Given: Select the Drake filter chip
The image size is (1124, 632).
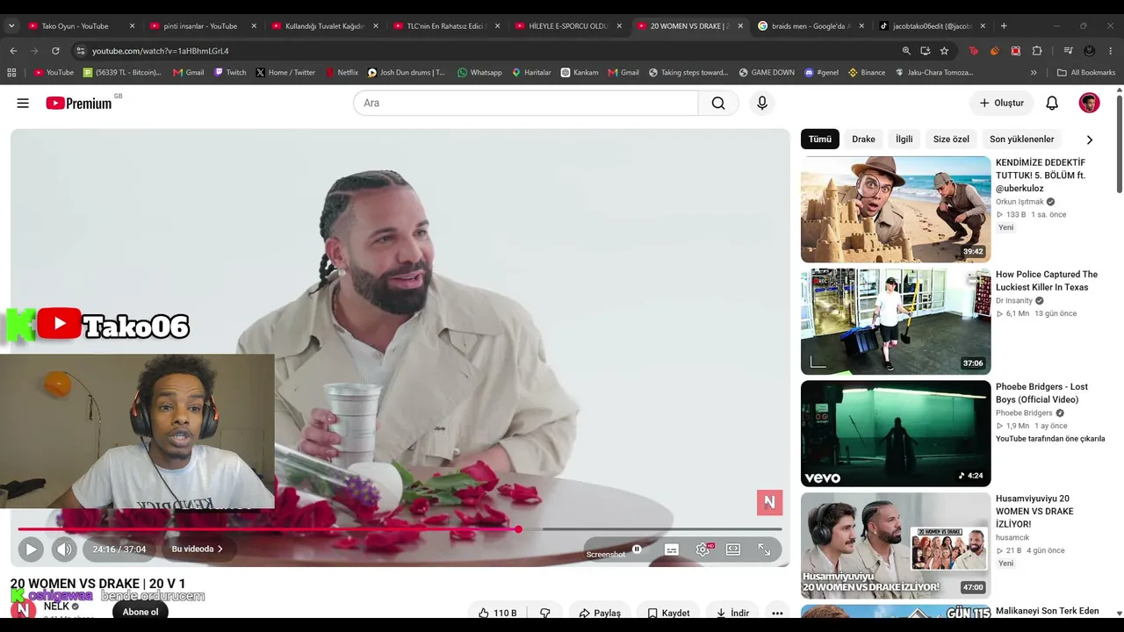Looking at the screenshot, I should 863,140.
